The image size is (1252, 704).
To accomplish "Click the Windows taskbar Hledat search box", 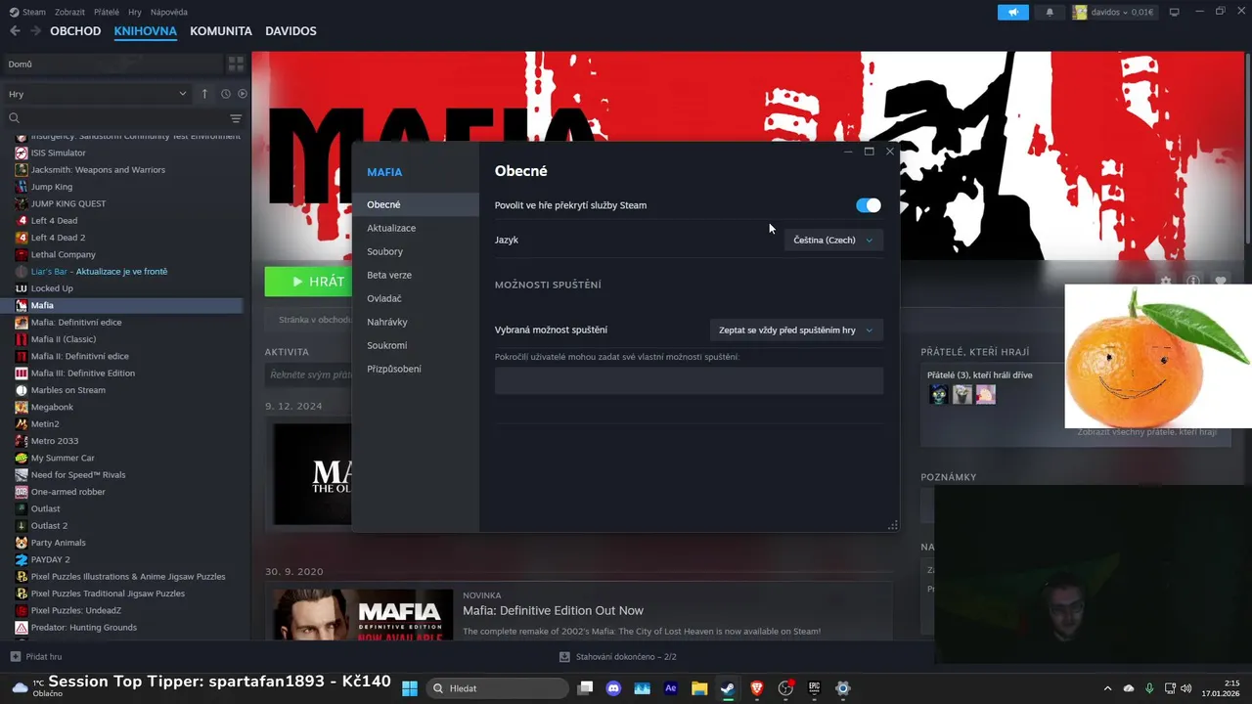I will 496,688.
